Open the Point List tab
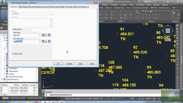 (77, 7)
